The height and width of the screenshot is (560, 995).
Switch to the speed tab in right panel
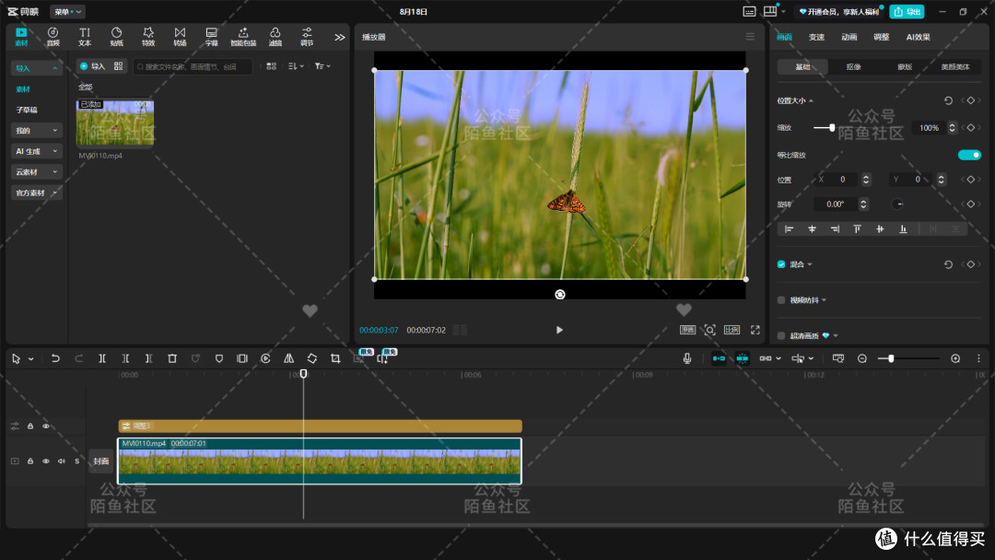[816, 37]
